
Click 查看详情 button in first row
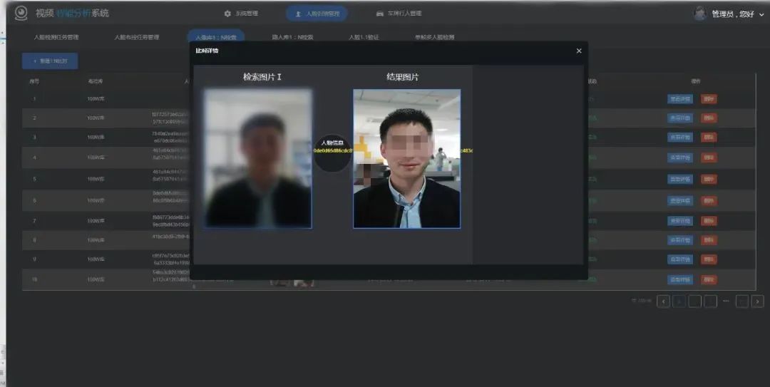679,99
